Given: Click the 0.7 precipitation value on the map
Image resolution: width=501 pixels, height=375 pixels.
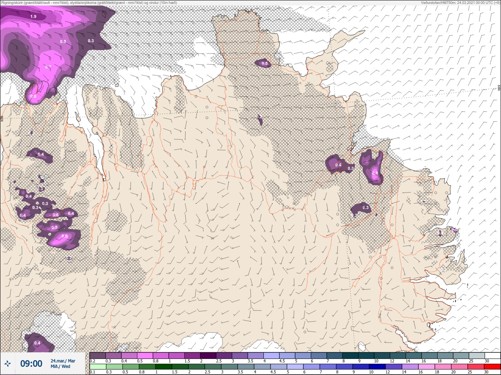Looking at the screenshot, I should tap(48, 67).
